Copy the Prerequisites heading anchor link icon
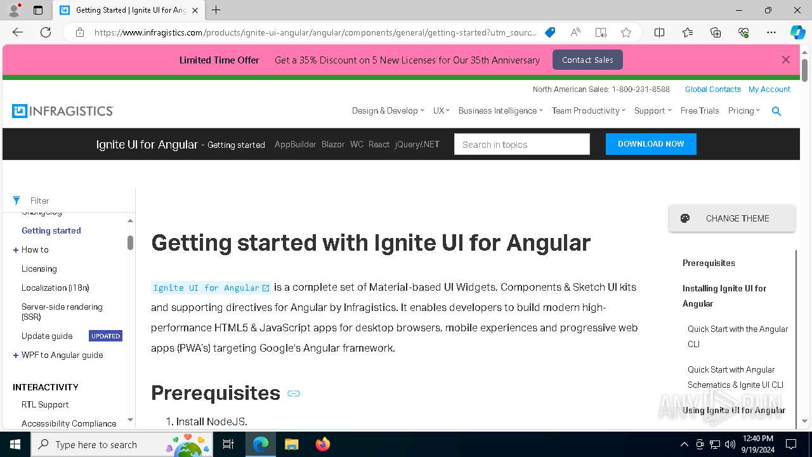 [294, 394]
